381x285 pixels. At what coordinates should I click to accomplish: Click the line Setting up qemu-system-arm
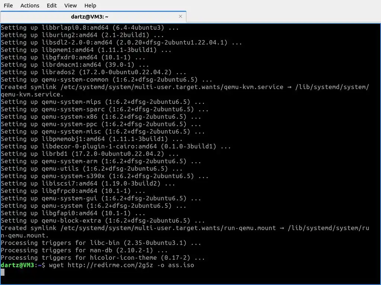coord(101,161)
